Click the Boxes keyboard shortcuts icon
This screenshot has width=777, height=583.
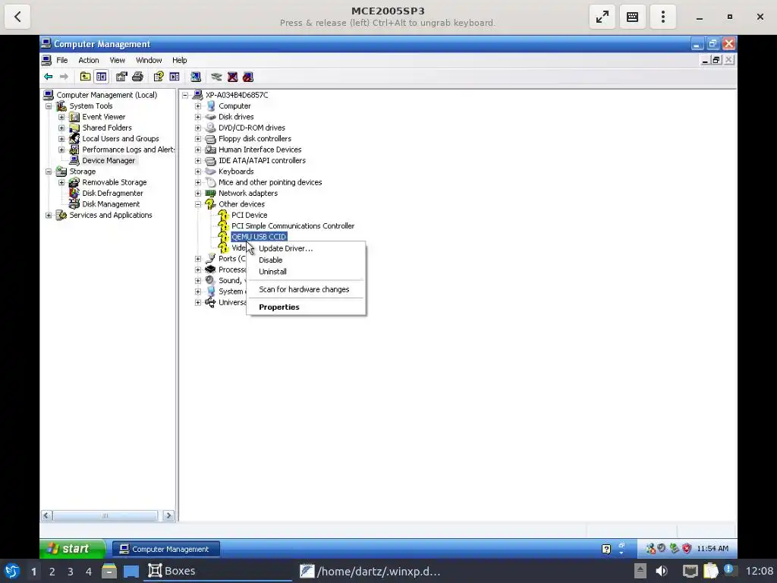(x=632, y=17)
